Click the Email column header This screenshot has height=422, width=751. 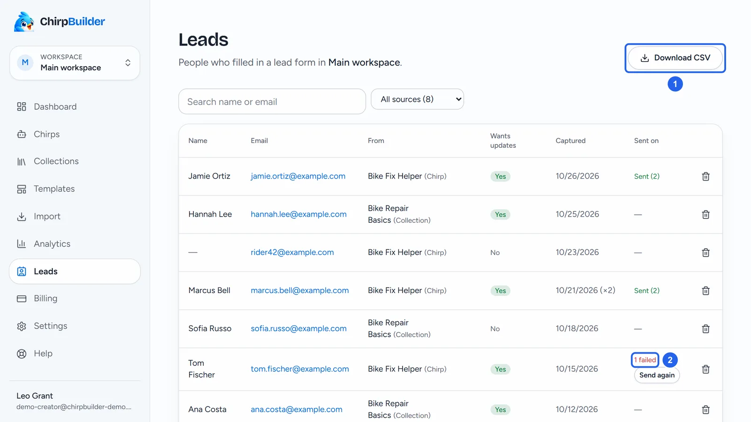point(259,141)
